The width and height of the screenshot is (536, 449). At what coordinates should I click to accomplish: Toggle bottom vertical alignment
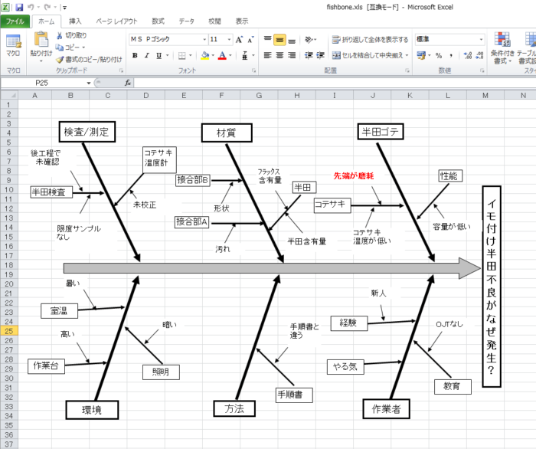(x=292, y=41)
